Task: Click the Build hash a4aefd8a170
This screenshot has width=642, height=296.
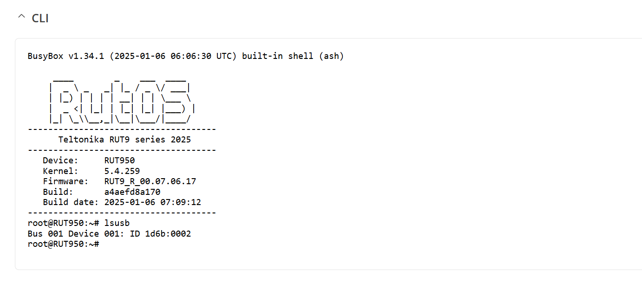Action: [x=132, y=192]
